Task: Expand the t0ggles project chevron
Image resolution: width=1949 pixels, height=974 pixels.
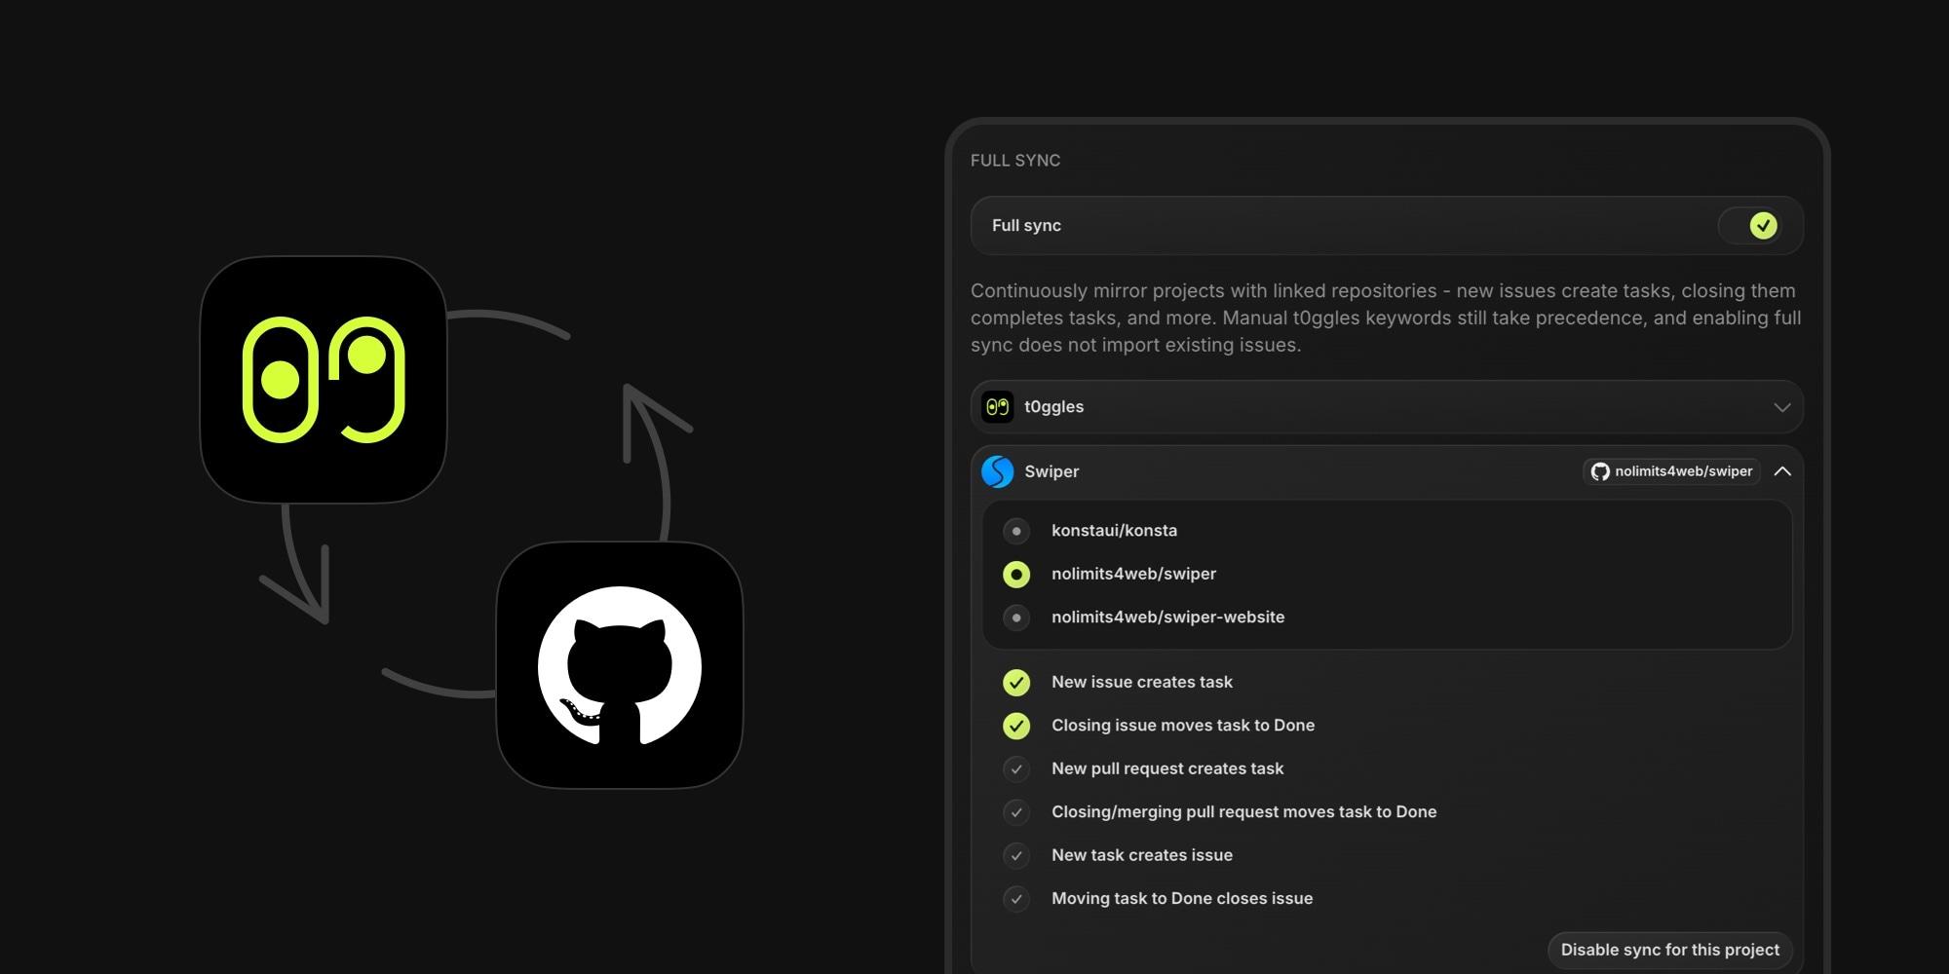Action: (1782, 407)
